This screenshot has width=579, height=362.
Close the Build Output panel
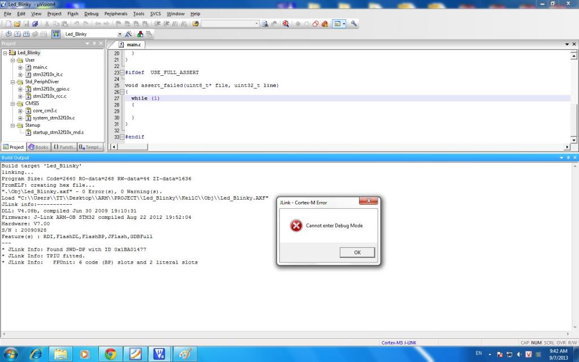(574, 157)
